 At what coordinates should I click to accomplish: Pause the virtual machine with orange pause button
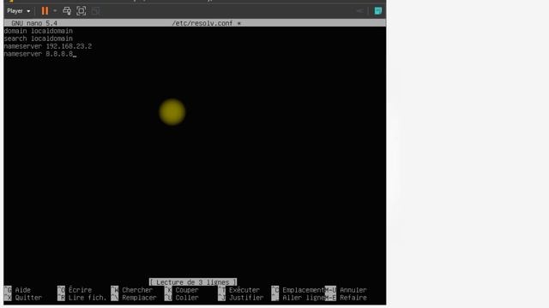pyautogui.click(x=45, y=11)
